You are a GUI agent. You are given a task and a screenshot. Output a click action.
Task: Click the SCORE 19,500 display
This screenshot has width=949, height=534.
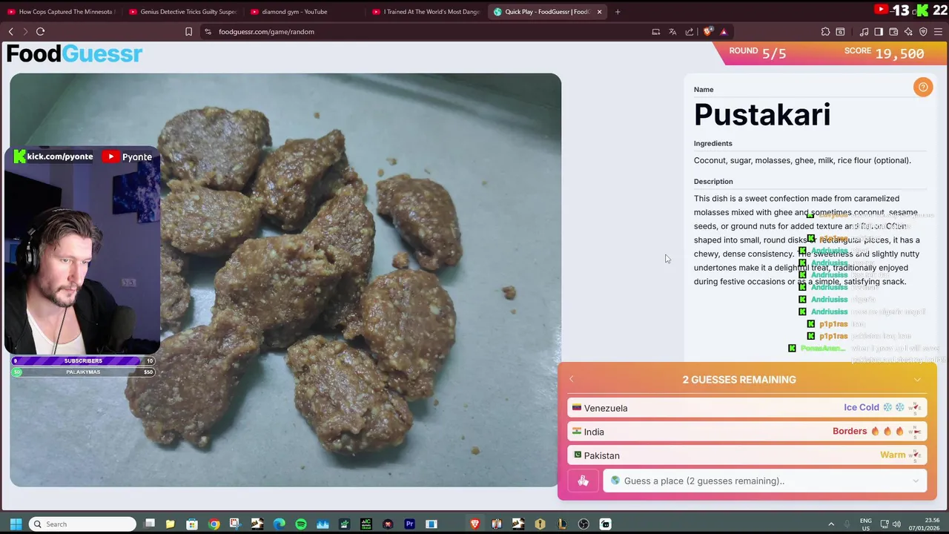(884, 53)
